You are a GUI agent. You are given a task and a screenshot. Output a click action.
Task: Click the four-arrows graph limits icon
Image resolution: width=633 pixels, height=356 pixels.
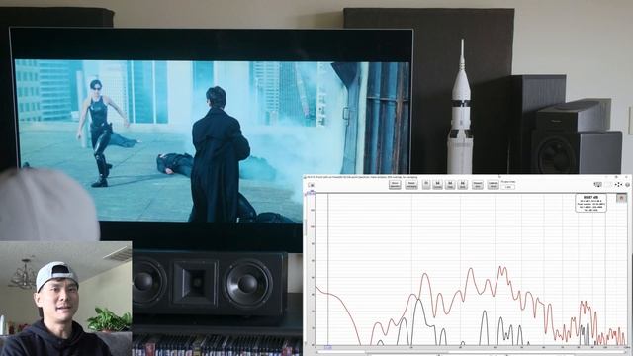[618, 185]
